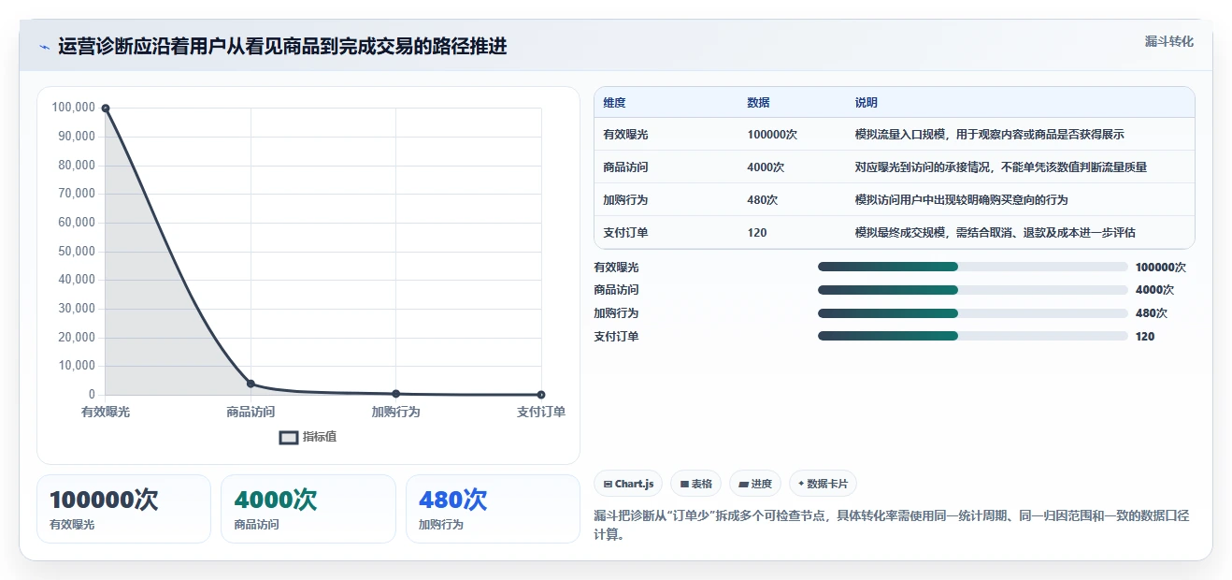1232x580 pixels.
Task: Click the 有效曝光 x-axis label
Action: tap(106, 412)
